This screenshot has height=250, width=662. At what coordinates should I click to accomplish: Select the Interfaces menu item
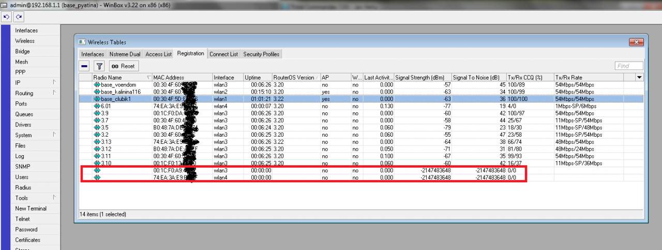pyautogui.click(x=26, y=31)
